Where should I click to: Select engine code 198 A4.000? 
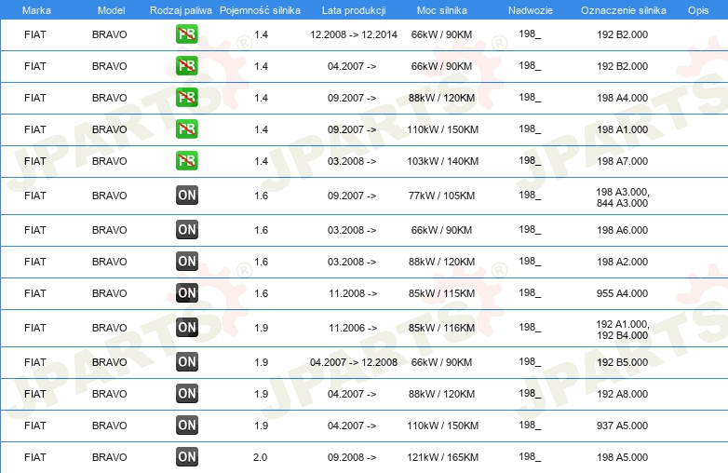[x=622, y=98]
